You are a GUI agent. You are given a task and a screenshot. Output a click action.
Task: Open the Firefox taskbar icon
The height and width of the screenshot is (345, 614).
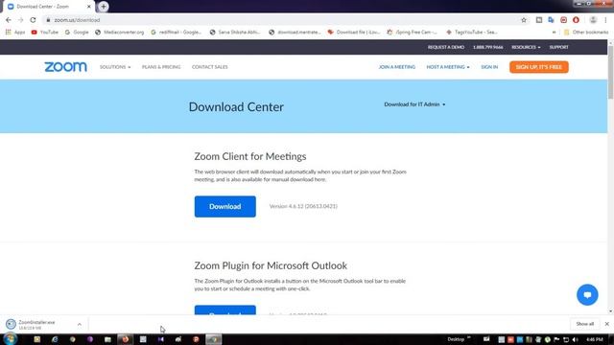126,339
